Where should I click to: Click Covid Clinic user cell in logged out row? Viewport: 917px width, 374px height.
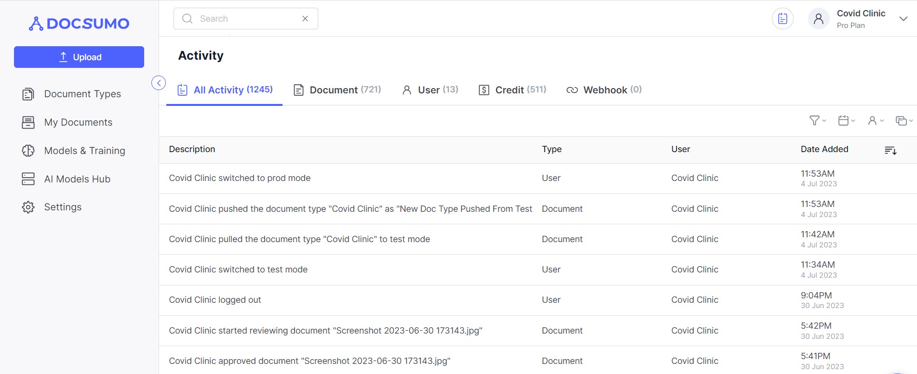click(x=695, y=300)
